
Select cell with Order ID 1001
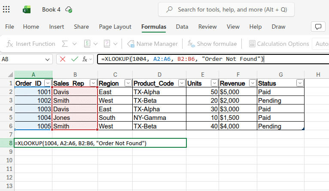coord(34,92)
